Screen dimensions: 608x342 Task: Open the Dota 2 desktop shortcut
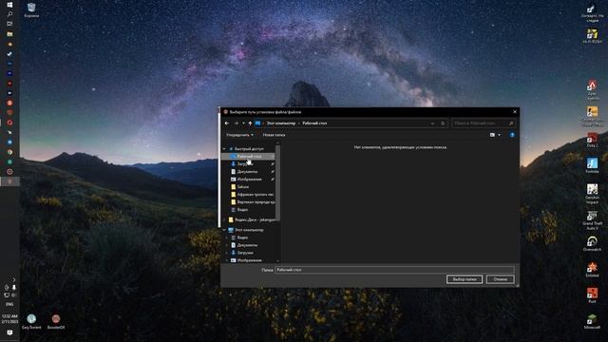coord(592,140)
